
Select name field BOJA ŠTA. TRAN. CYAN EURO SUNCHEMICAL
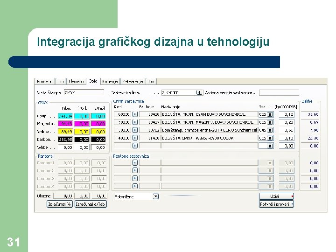pos(210,114)
